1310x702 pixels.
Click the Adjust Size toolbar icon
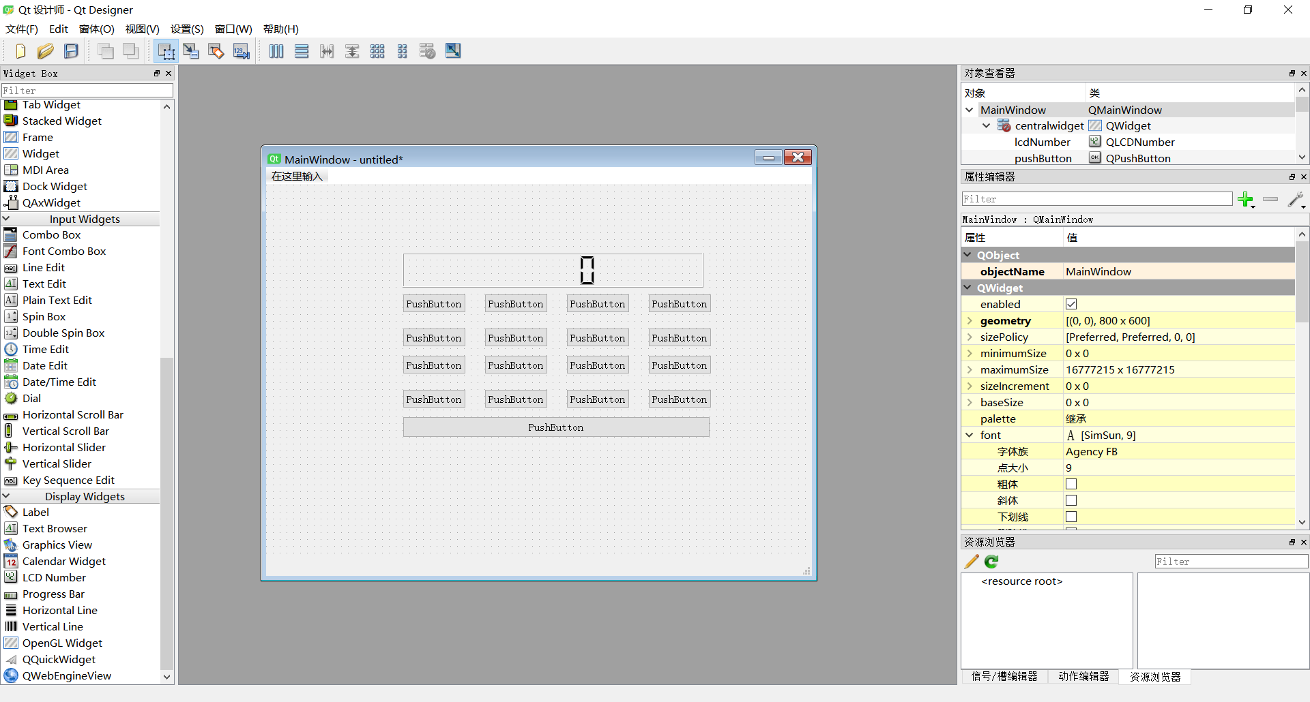(x=452, y=50)
